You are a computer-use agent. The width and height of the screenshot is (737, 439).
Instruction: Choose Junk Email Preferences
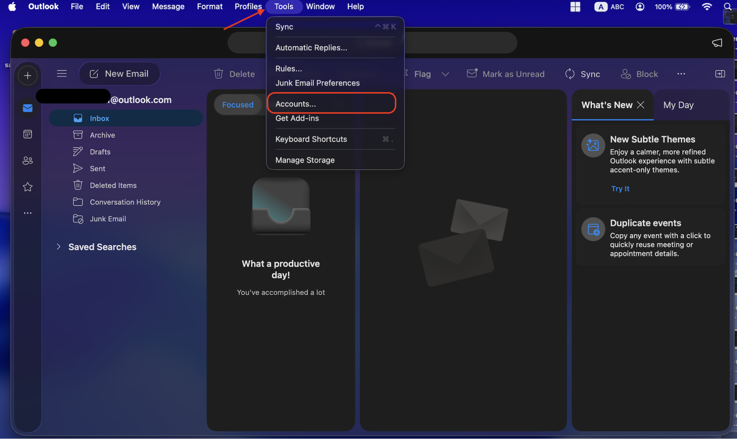pos(335,83)
